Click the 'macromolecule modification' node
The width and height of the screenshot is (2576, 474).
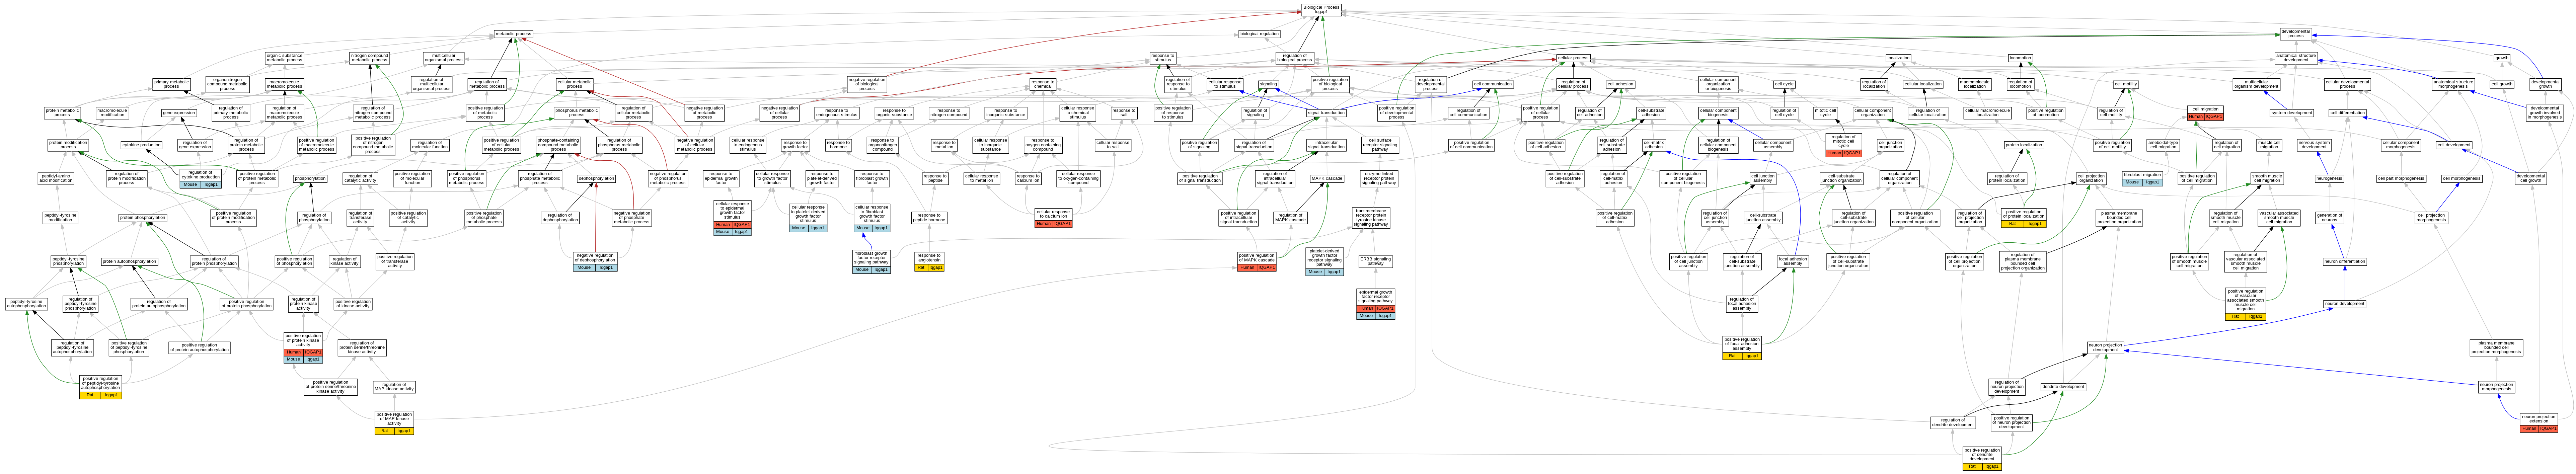click(112, 113)
